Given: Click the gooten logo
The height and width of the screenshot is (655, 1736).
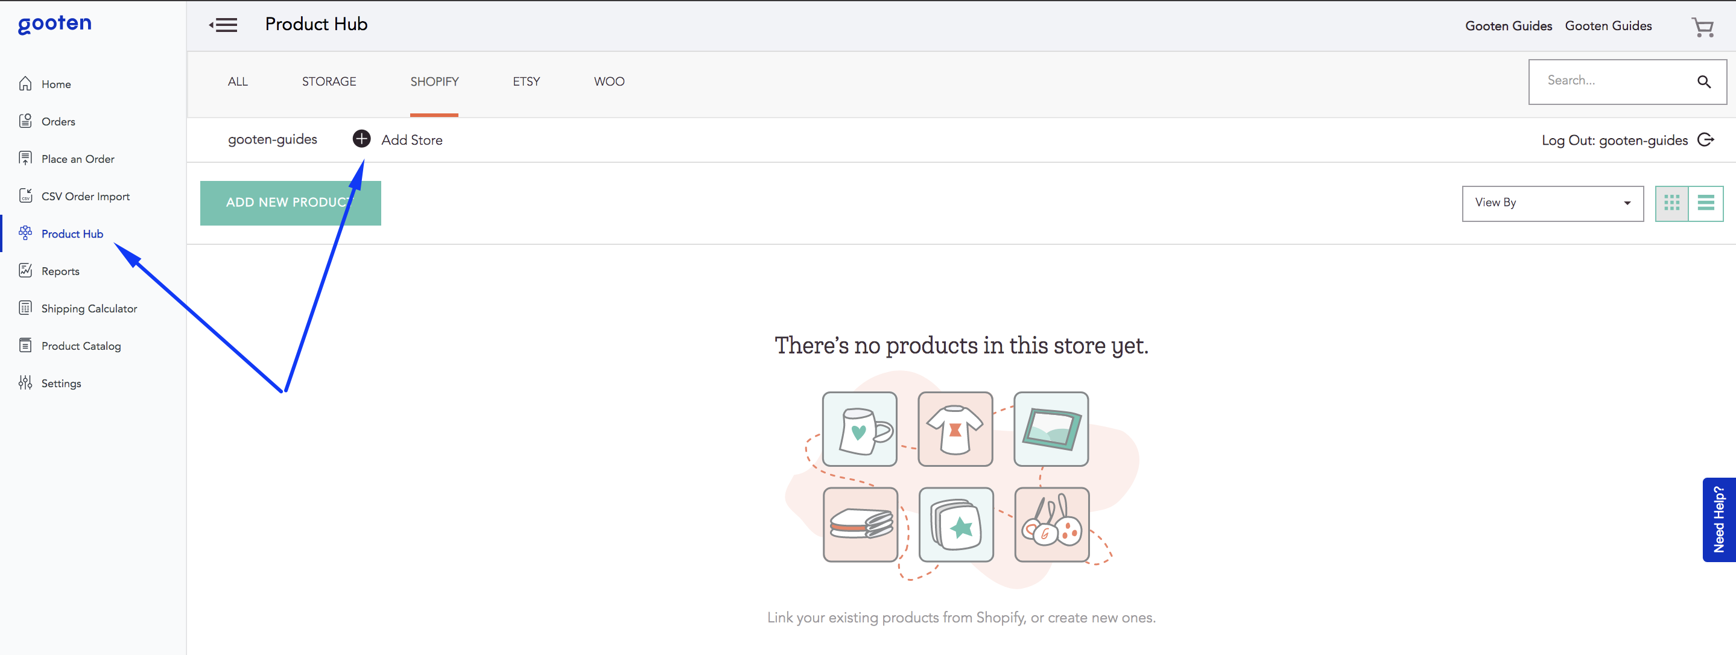Looking at the screenshot, I should point(54,24).
